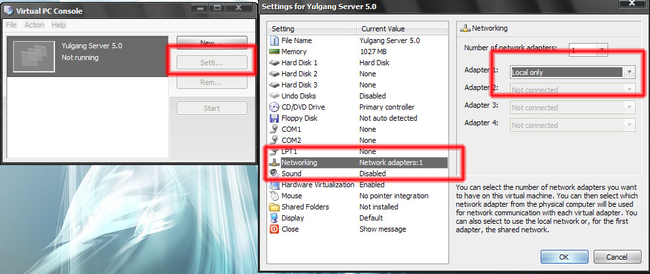This screenshot has height=274, width=650.
Task: Click the Networking adapter icon in list
Action: 274,163
